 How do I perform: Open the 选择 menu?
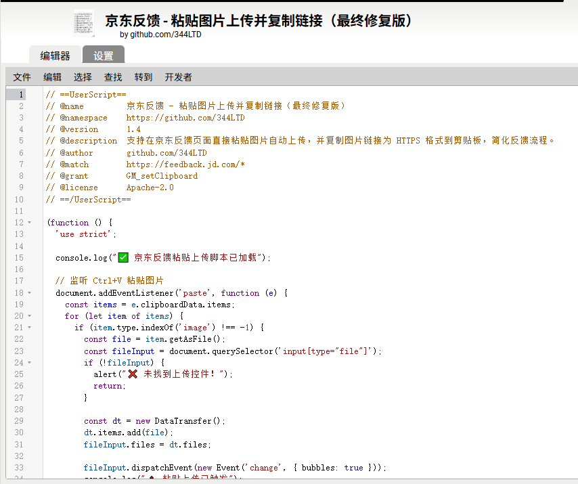click(83, 77)
